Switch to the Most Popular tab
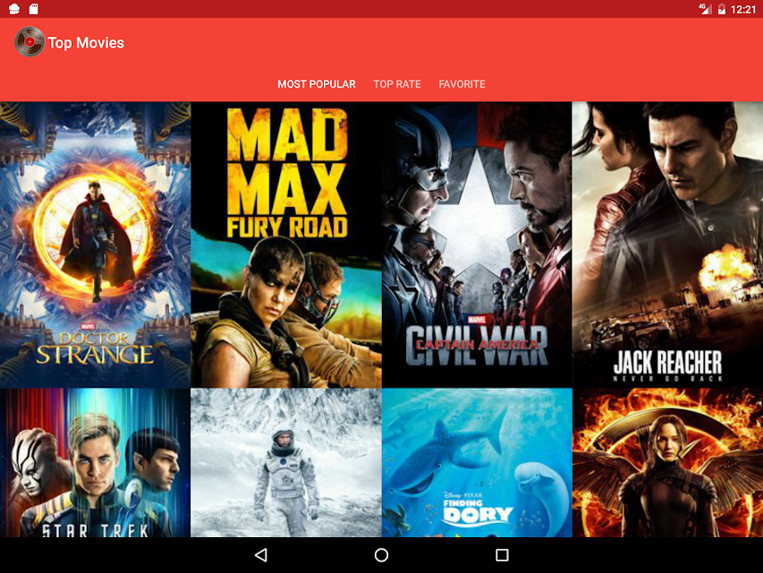The width and height of the screenshot is (763, 573). [x=317, y=84]
